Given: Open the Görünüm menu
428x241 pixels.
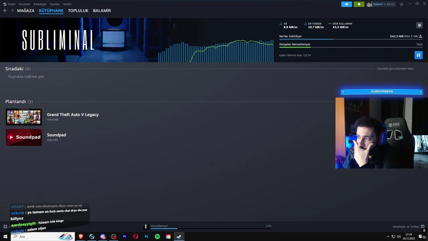Looking at the screenshot, I should [x=24, y=4].
